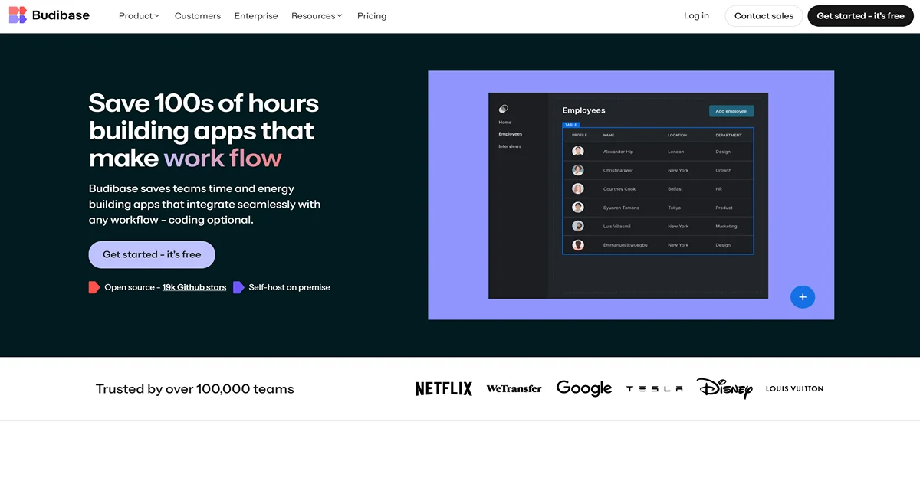Viewport: 920px width, 481px height.
Task: Click the PROFILE column header
Action: 580,136
